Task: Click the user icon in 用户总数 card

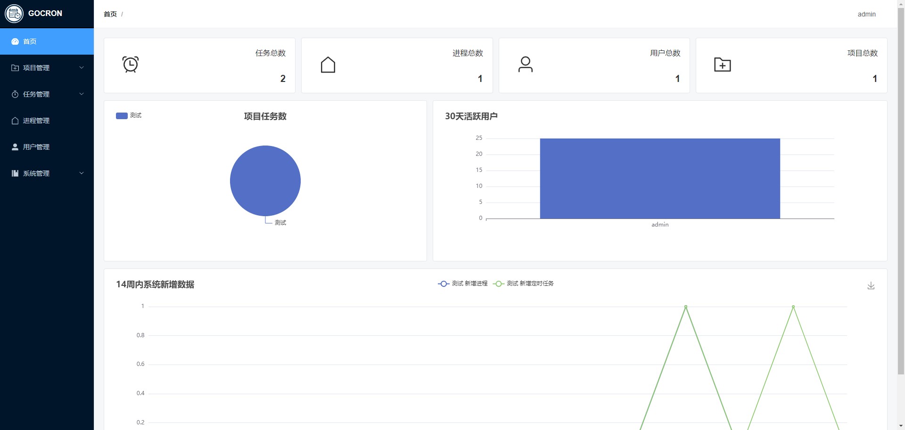Action: coord(526,65)
